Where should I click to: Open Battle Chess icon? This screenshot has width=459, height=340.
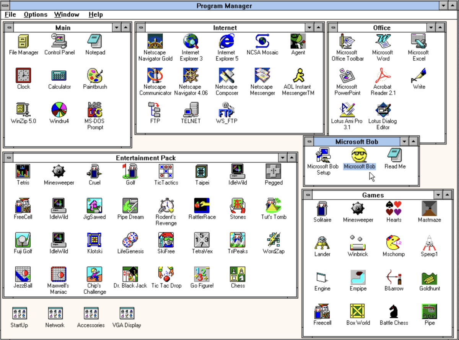tap(394, 312)
